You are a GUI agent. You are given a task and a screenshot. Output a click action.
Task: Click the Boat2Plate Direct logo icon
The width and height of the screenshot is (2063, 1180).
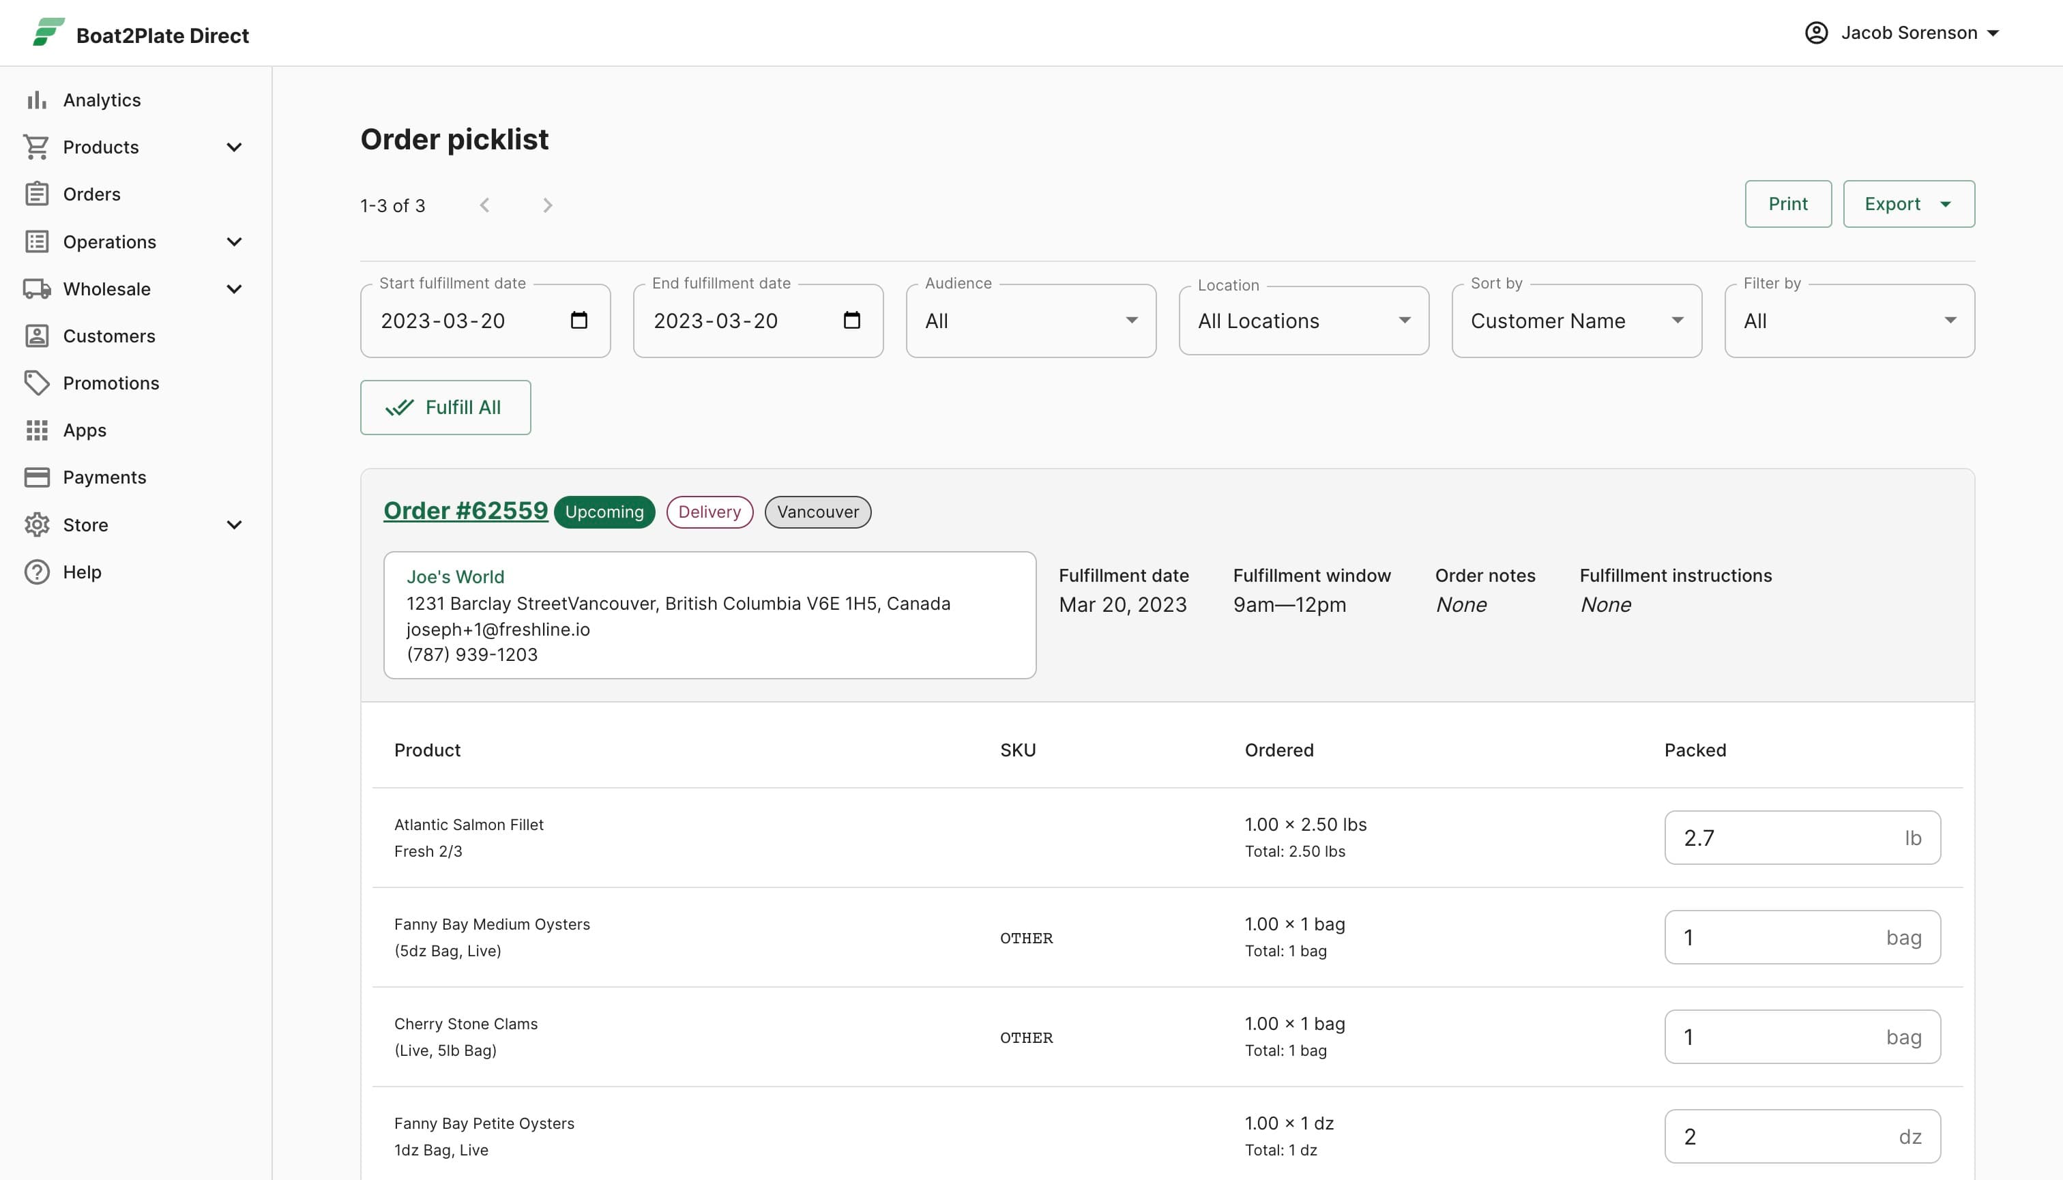(x=48, y=33)
